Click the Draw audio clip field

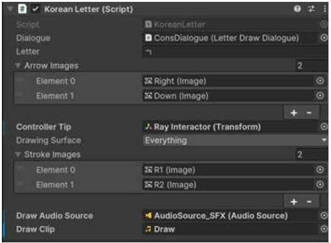click(x=231, y=229)
